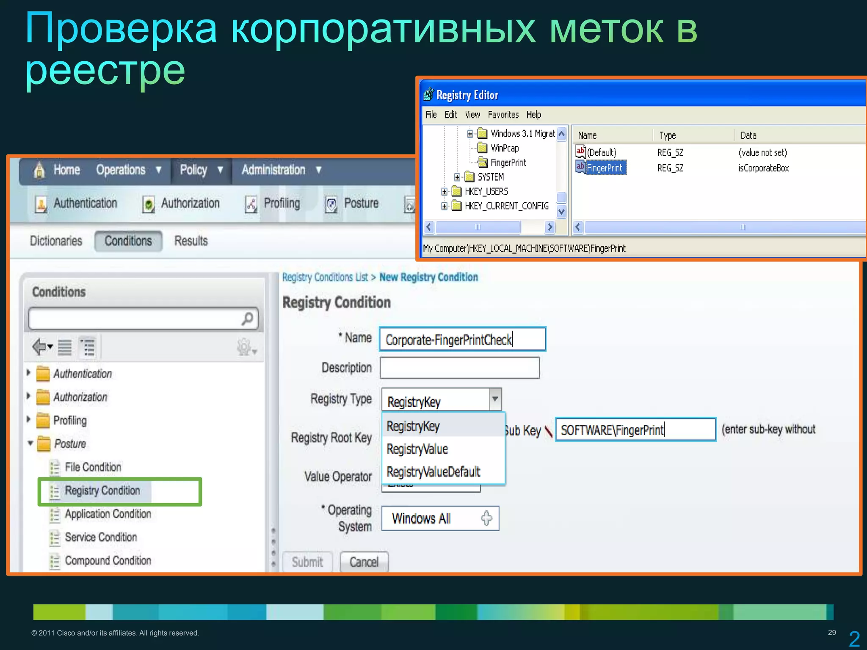The image size is (867, 650).
Task: Collapse the Posture conditions folder
Action: click(x=30, y=443)
